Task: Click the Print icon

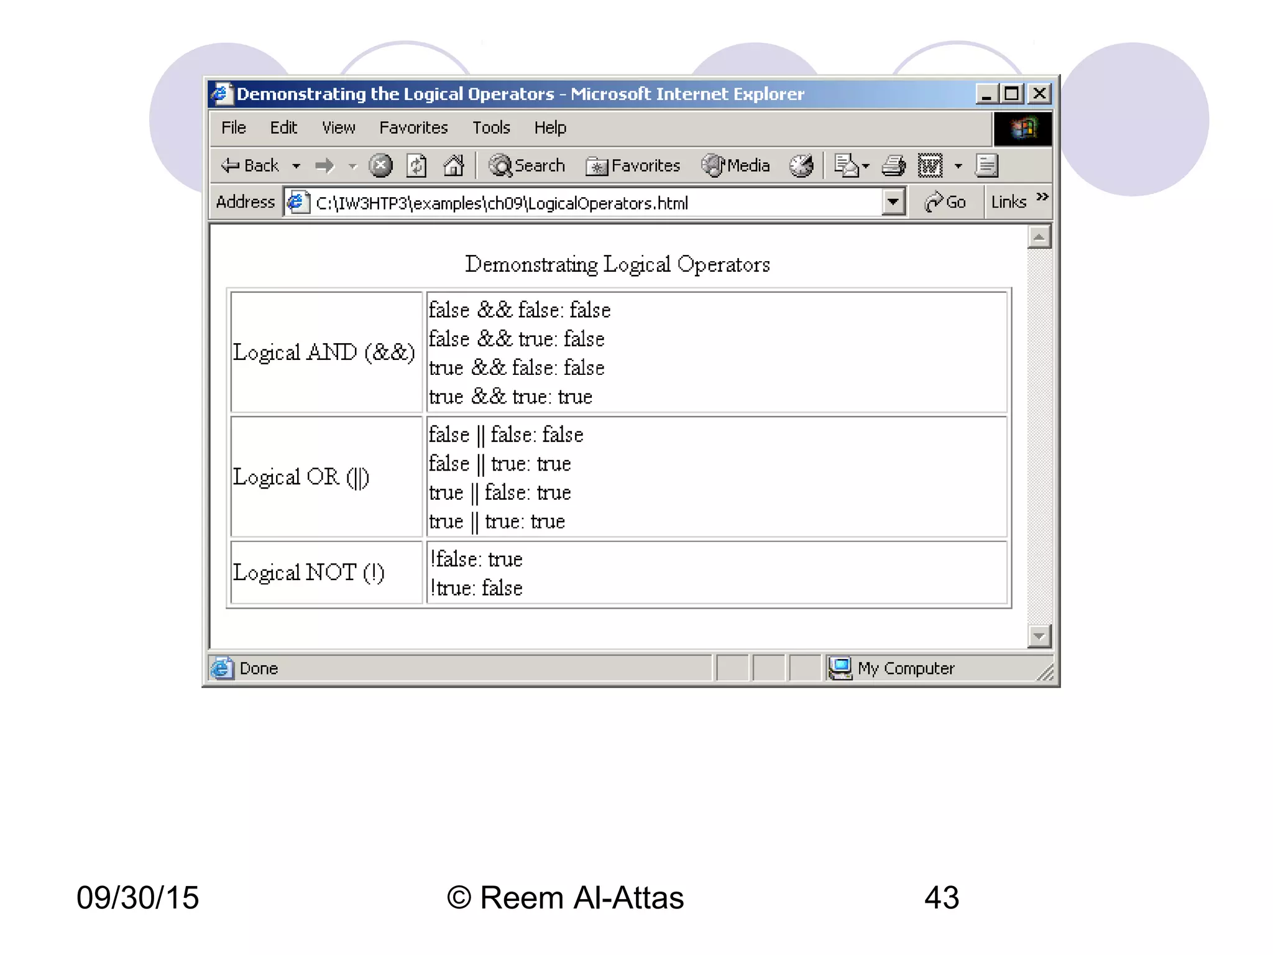Action: 894,165
